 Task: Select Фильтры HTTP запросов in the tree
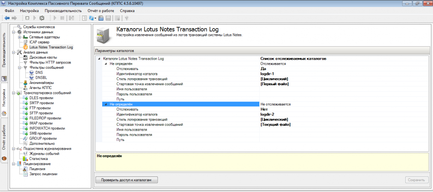(x=50, y=62)
